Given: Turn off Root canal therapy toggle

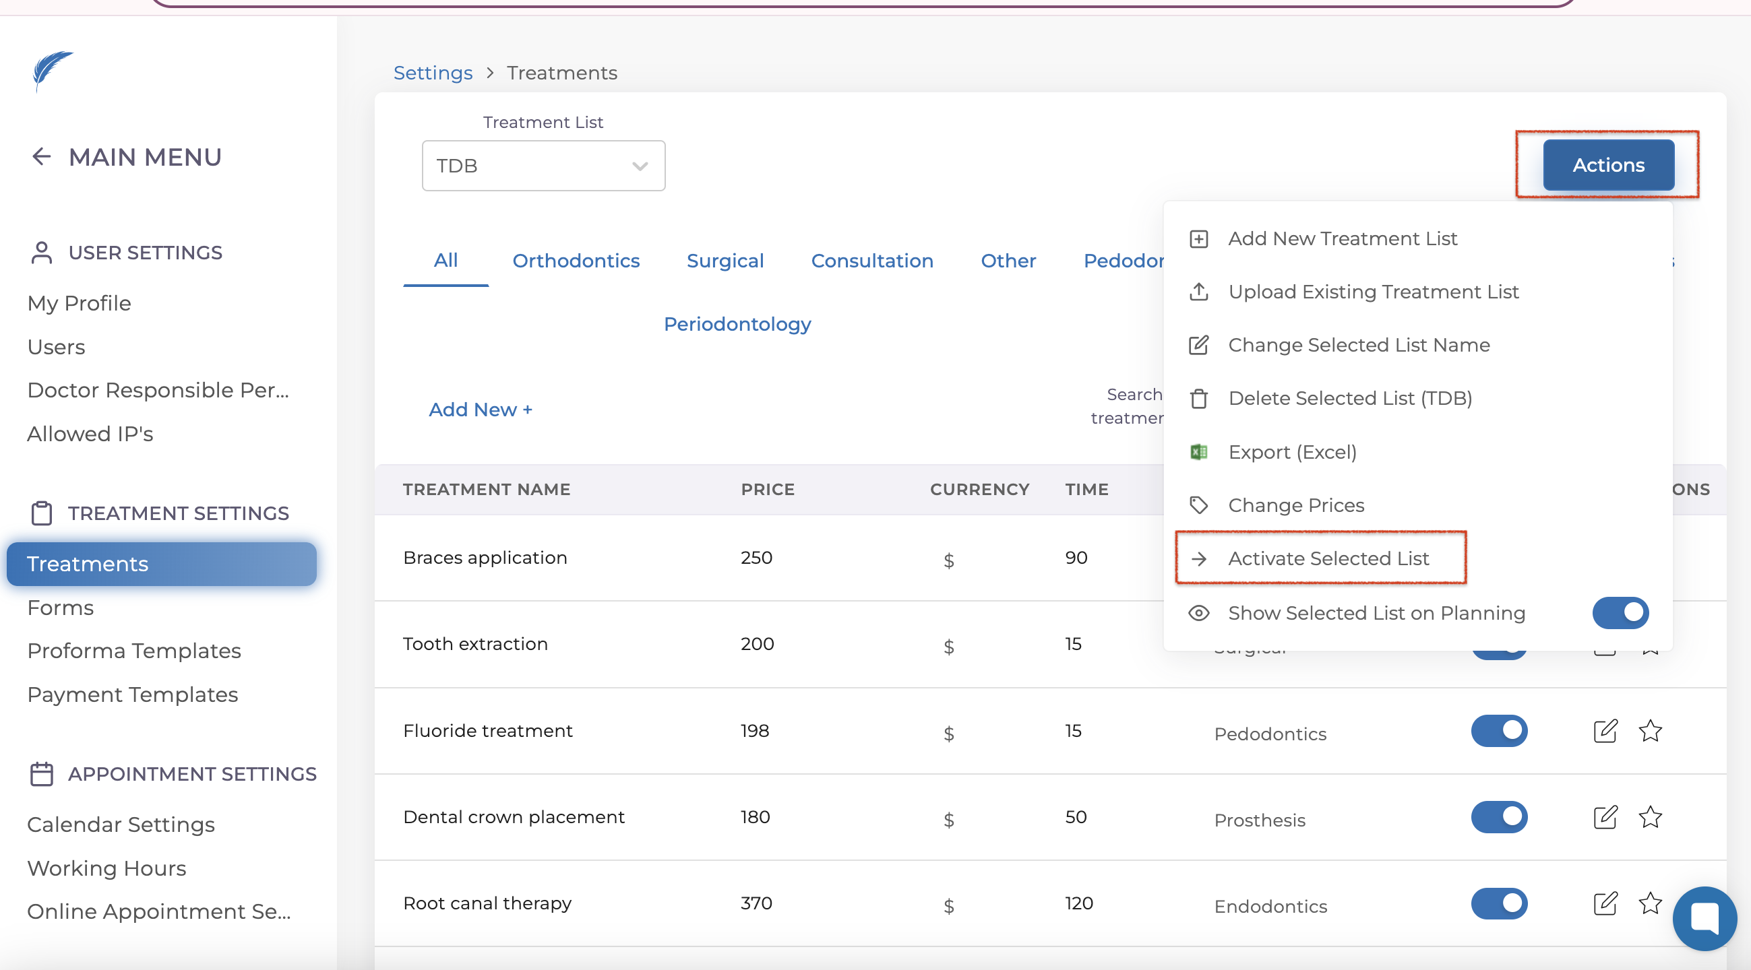Looking at the screenshot, I should point(1499,903).
